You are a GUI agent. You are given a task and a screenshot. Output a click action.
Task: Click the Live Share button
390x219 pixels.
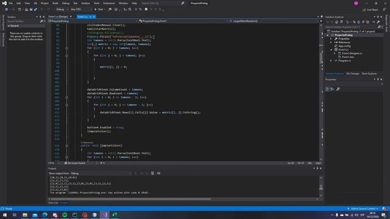click(370, 10)
